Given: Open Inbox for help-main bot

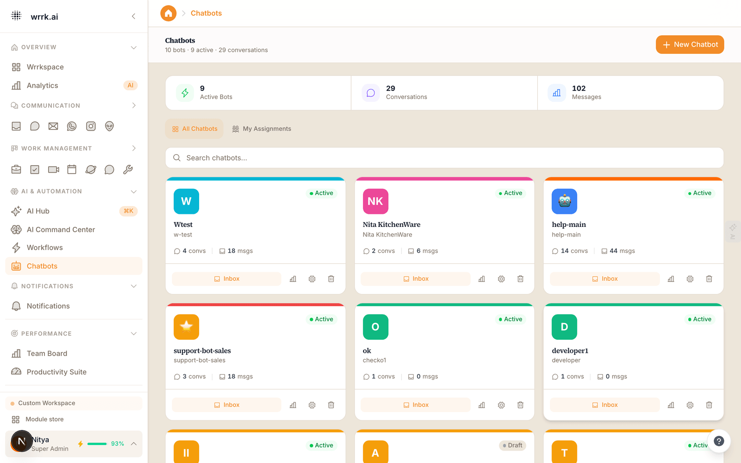Looking at the screenshot, I should pos(605,279).
